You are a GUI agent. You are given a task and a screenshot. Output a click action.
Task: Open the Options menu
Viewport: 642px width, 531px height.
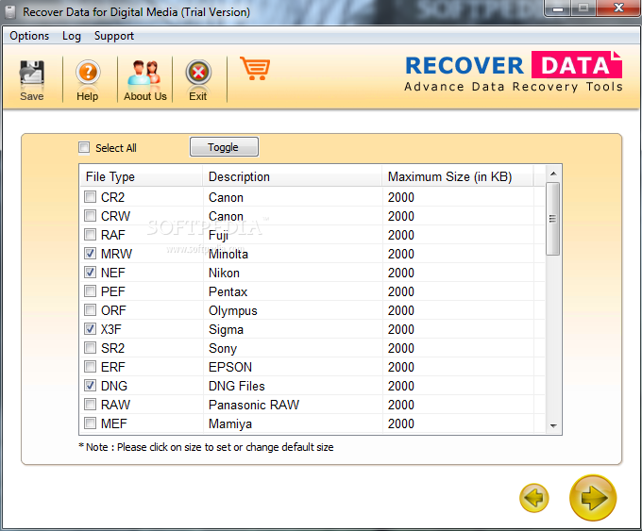coord(29,36)
